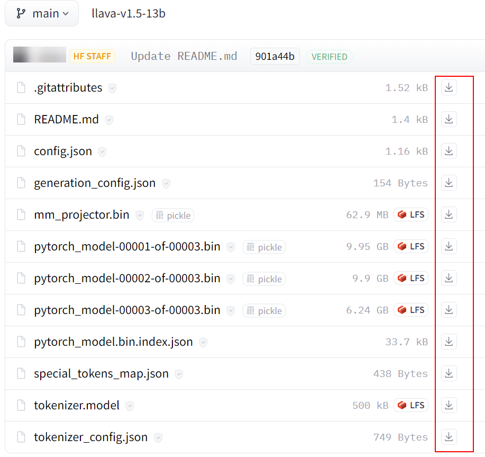Download the tokenizer_config.json file
This screenshot has width=485, height=457.
click(449, 437)
